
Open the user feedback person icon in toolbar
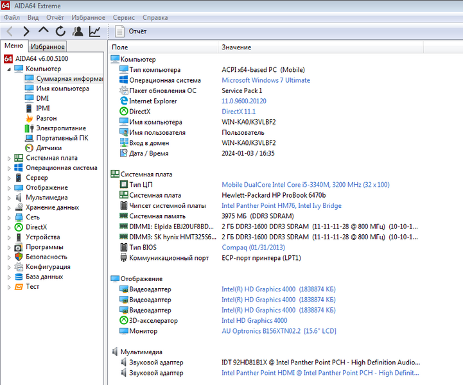coord(78,31)
